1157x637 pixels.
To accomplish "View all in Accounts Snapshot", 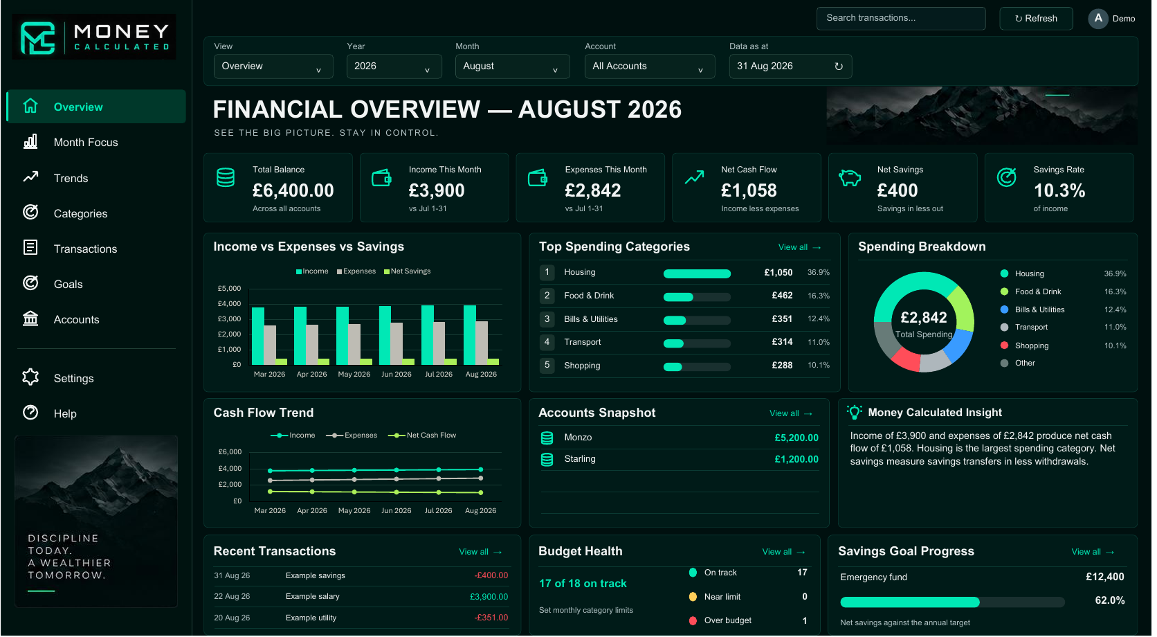I will (791, 413).
